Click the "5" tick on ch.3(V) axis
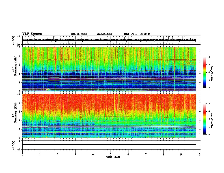224x173 pixels. pos(20,141)
